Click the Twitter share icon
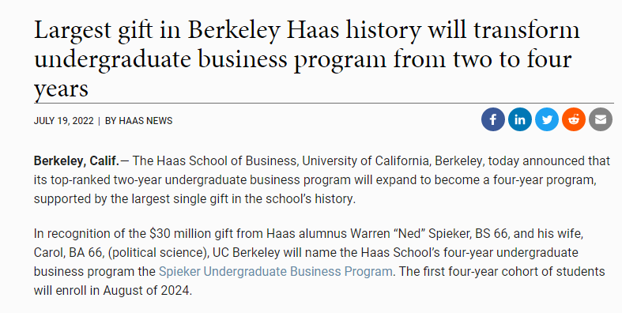The width and height of the screenshot is (622, 313). [547, 119]
